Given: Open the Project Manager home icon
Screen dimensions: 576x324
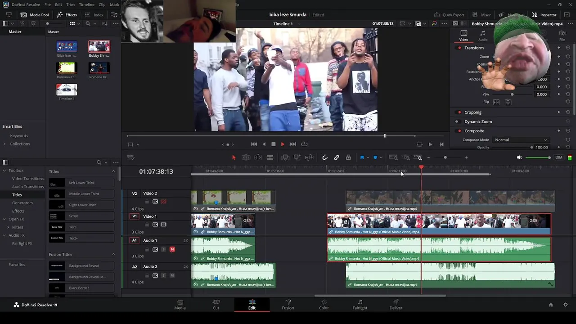Looking at the screenshot, I should pos(551,305).
